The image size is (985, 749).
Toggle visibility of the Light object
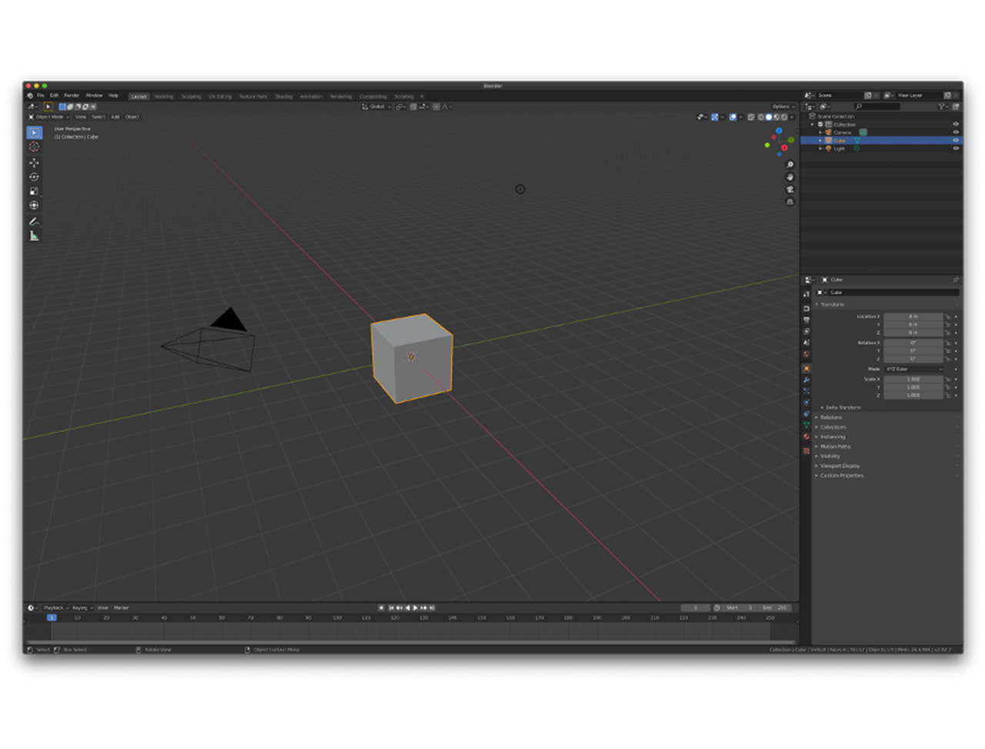(x=956, y=149)
